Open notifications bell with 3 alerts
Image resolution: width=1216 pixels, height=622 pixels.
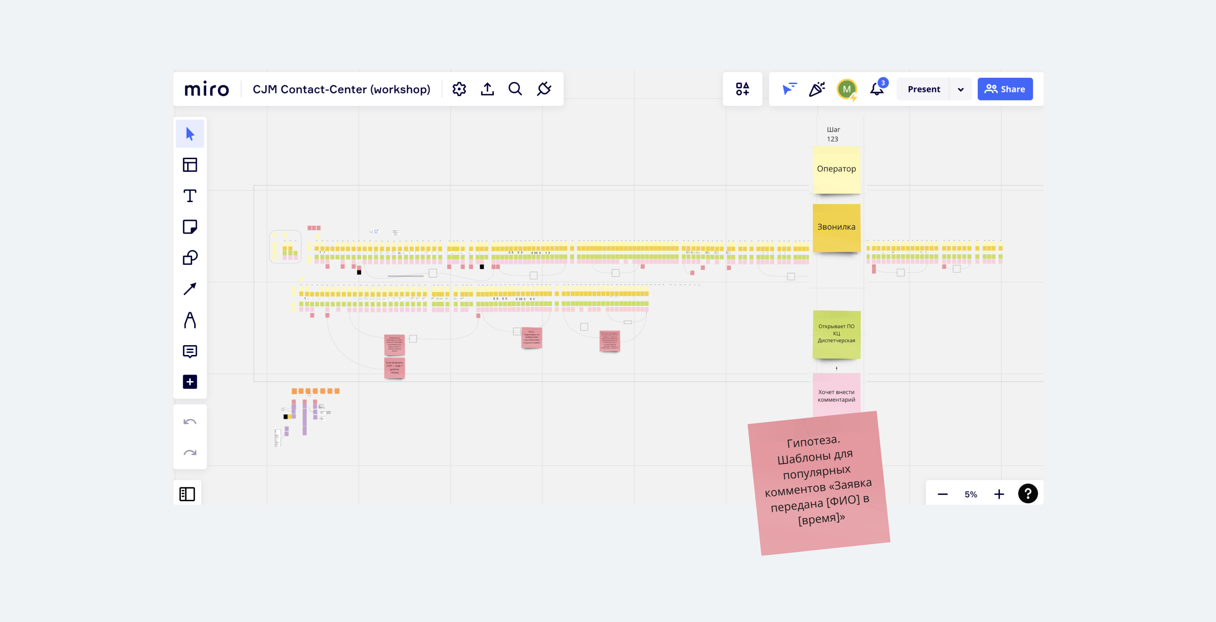coord(877,89)
